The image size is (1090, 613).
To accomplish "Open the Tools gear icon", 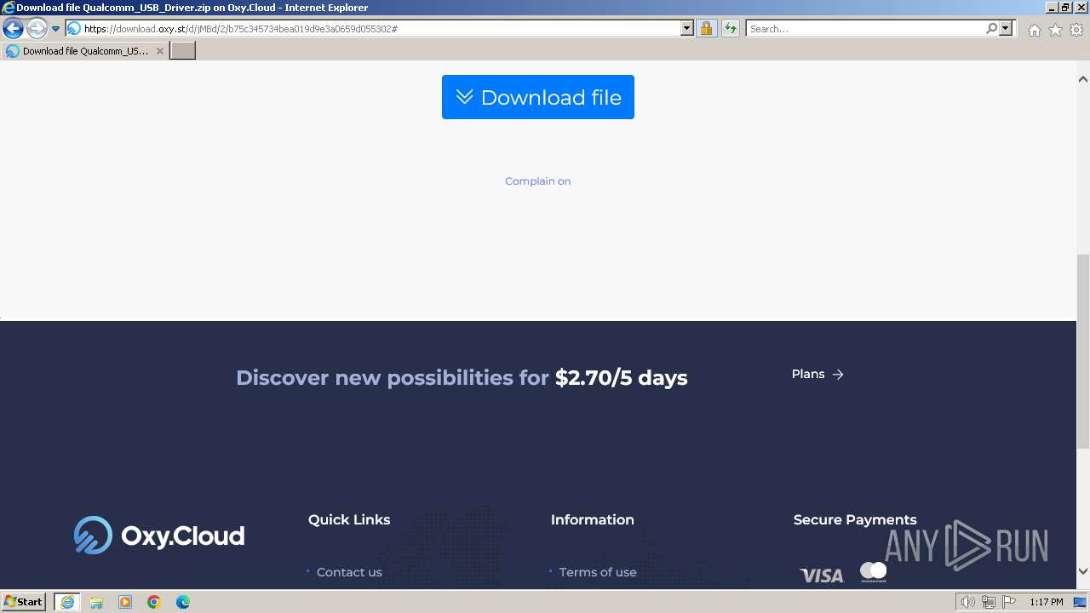I will coord(1076,30).
